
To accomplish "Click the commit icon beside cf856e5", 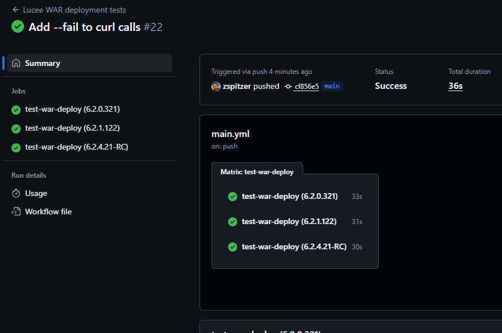I will 288,87.
